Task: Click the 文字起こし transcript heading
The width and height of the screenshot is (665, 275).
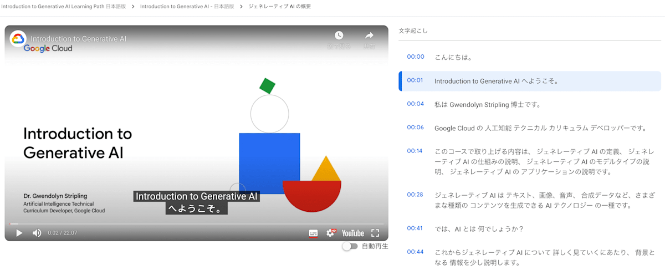Action: [x=413, y=31]
